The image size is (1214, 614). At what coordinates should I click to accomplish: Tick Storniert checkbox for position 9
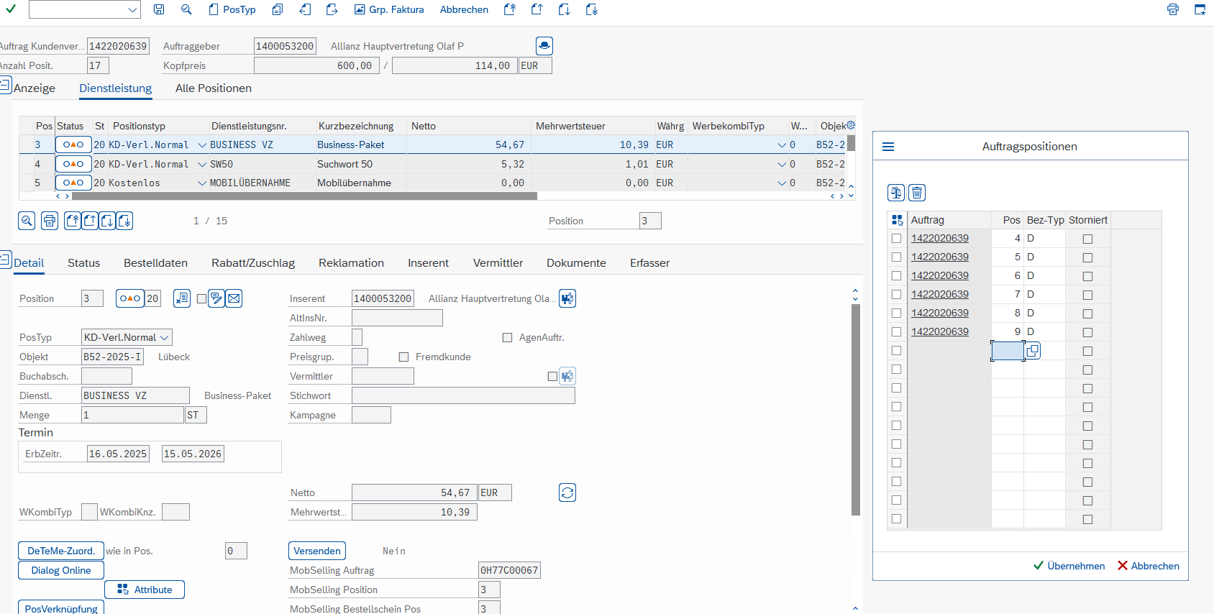pyautogui.click(x=1087, y=332)
